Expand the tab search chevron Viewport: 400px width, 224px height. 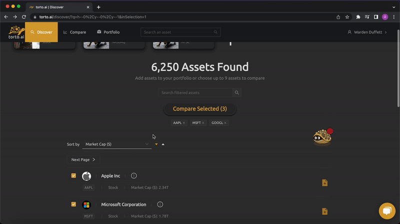394,7
